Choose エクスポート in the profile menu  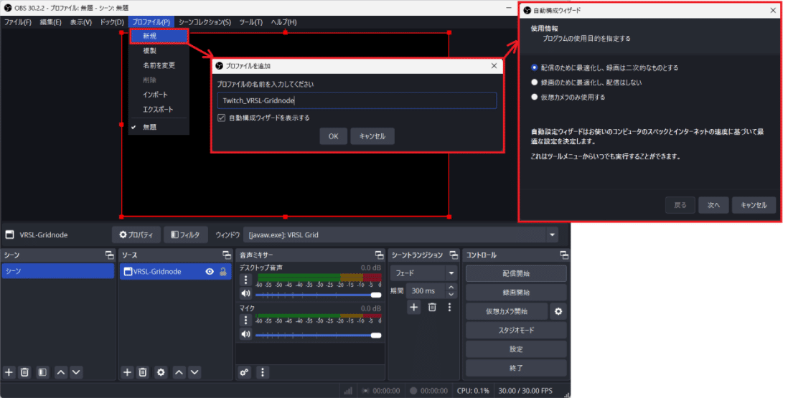pyautogui.click(x=159, y=110)
